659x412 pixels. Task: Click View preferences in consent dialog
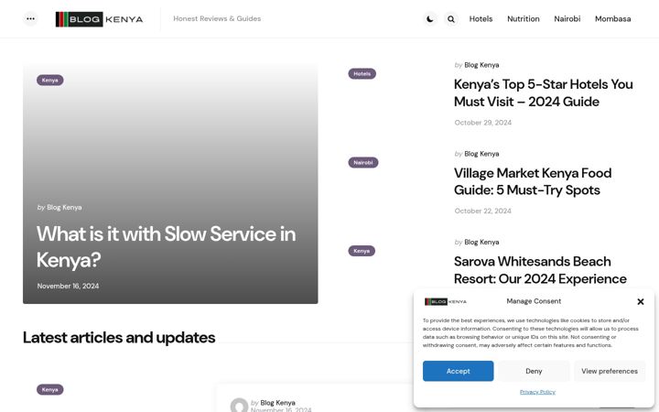click(610, 371)
